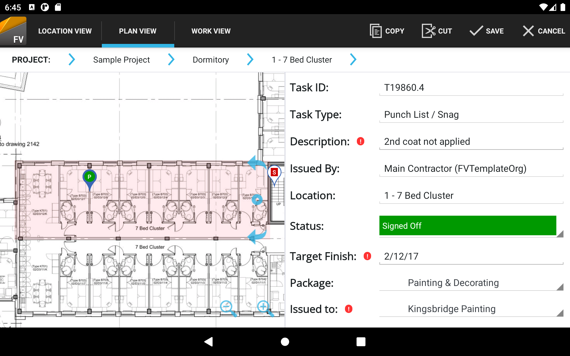
Task: Save the task changes
Action: tap(487, 31)
